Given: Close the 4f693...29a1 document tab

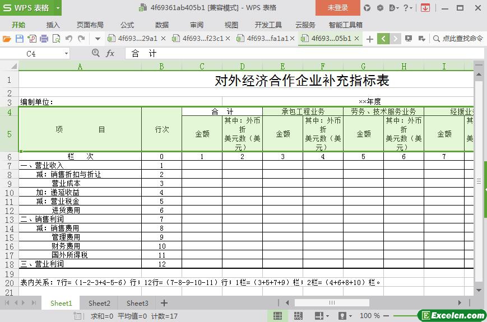Looking at the screenshot, I should (164, 39).
